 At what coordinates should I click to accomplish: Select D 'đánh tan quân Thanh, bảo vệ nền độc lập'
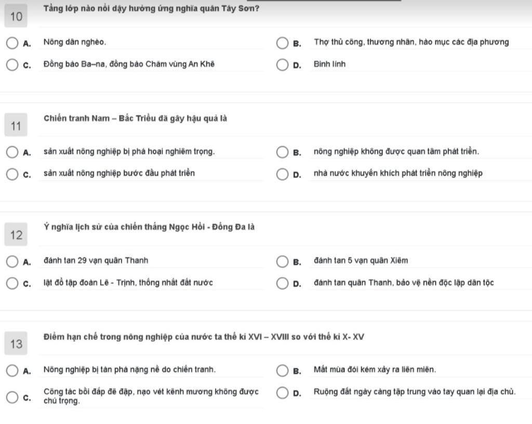tap(282, 283)
